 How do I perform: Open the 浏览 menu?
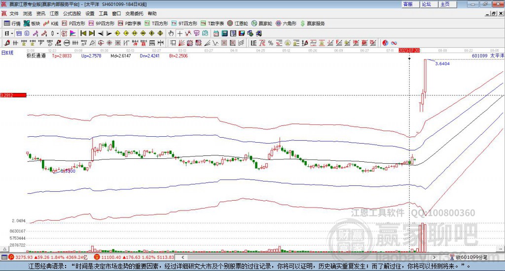pos(28,13)
